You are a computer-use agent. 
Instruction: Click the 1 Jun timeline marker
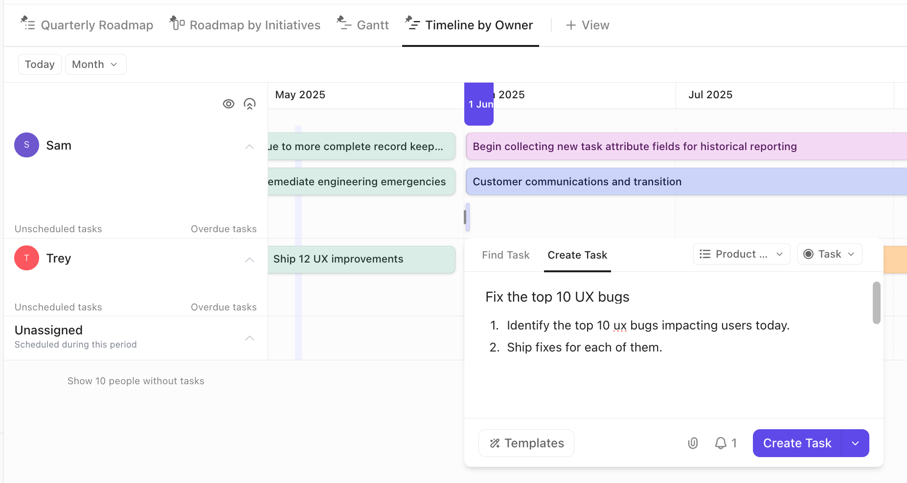[x=479, y=104]
